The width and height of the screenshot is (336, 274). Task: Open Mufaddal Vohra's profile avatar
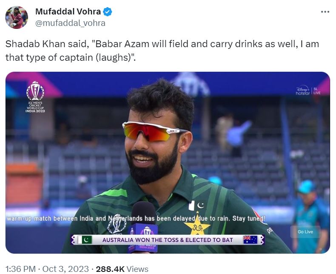(17, 17)
